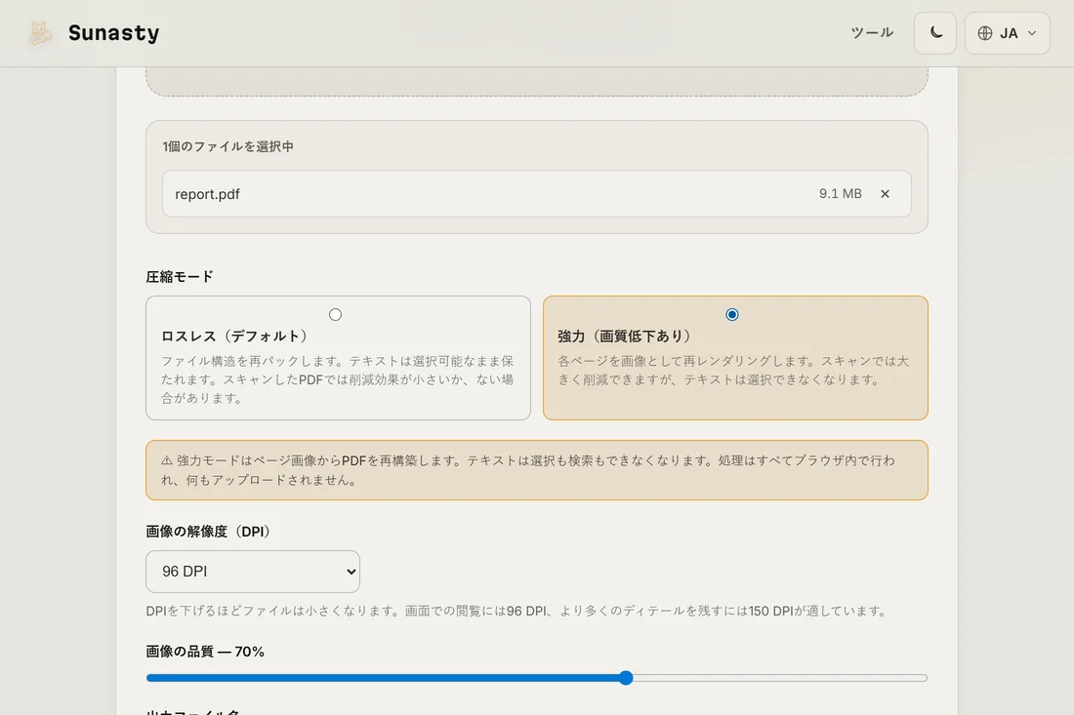Toggle dark mode with the moon icon
The width and height of the screenshot is (1074, 715).
tap(935, 33)
